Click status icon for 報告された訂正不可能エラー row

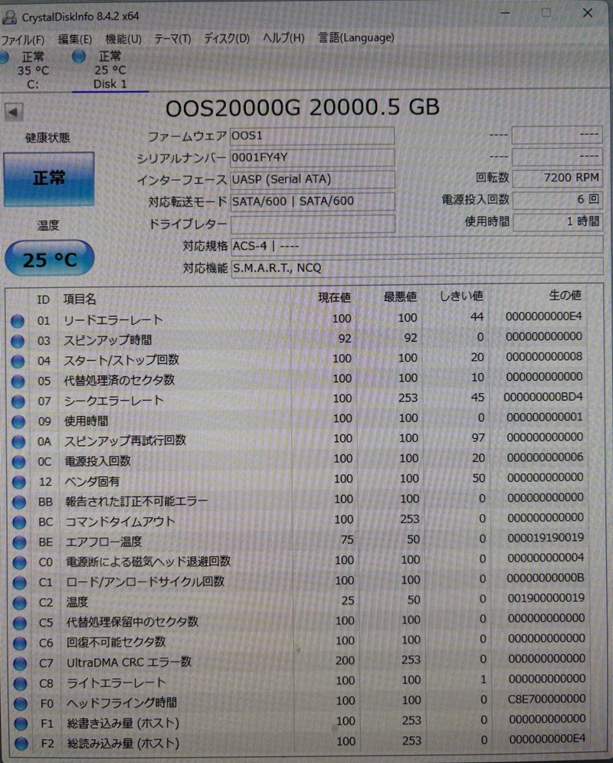[x=19, y=502]
